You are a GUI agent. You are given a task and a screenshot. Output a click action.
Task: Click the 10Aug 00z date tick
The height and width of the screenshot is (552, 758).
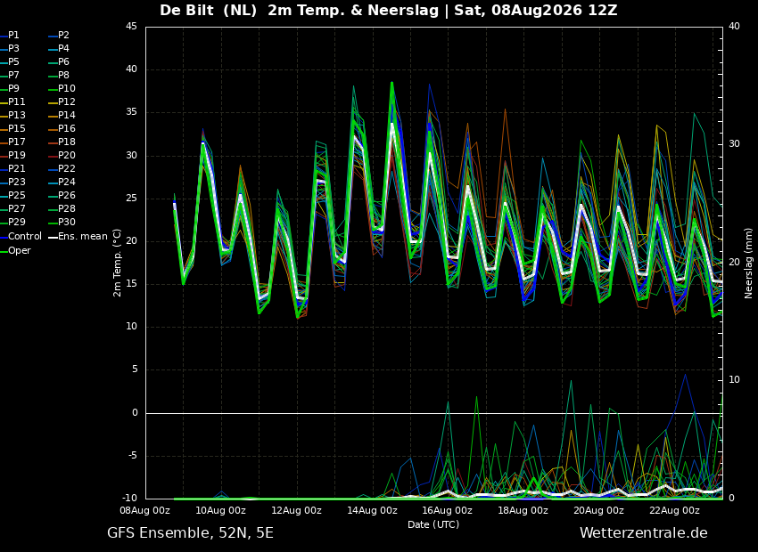point(221,510)
